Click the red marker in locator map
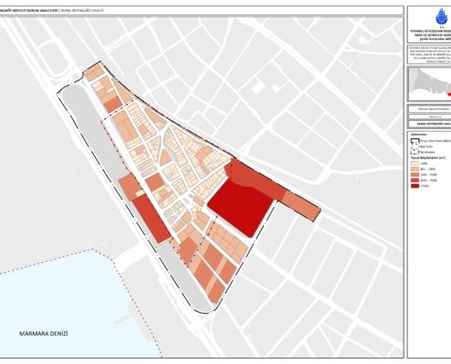 pos(449,95)
